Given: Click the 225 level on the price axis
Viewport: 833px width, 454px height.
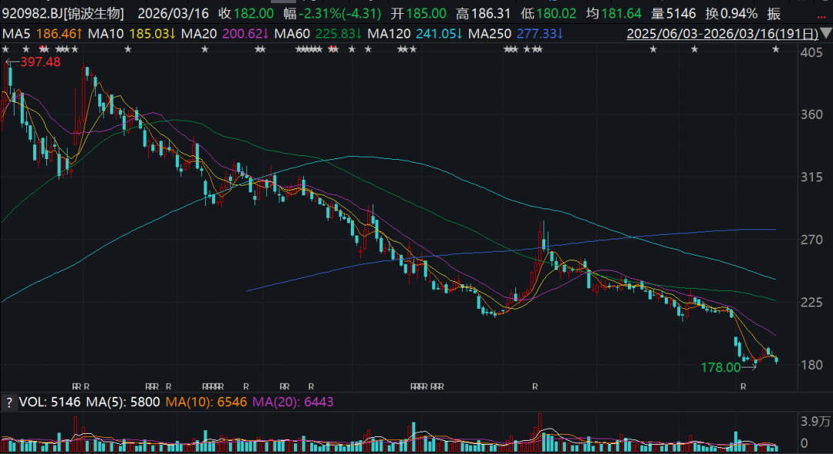Looking at the screenshot, I should [811, 302].
